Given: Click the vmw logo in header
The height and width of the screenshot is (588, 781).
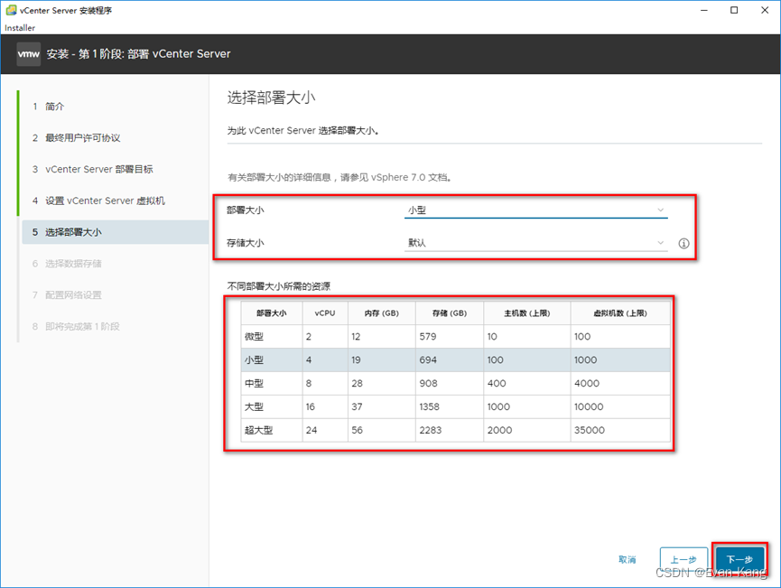Looking at the screenshot, I should pos(28,54).
